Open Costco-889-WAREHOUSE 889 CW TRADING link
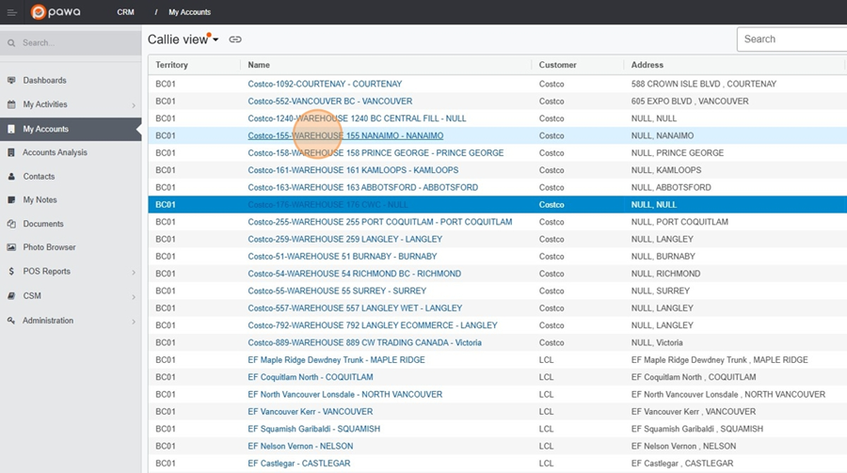 [364, 343]
